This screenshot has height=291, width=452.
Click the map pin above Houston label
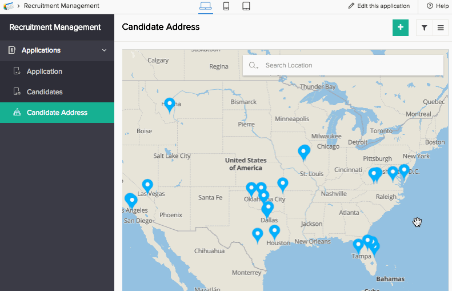tap(274, 233)
